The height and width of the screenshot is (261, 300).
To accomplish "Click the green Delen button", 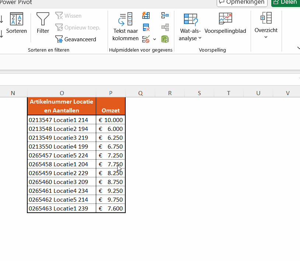I will coord(285,3).
